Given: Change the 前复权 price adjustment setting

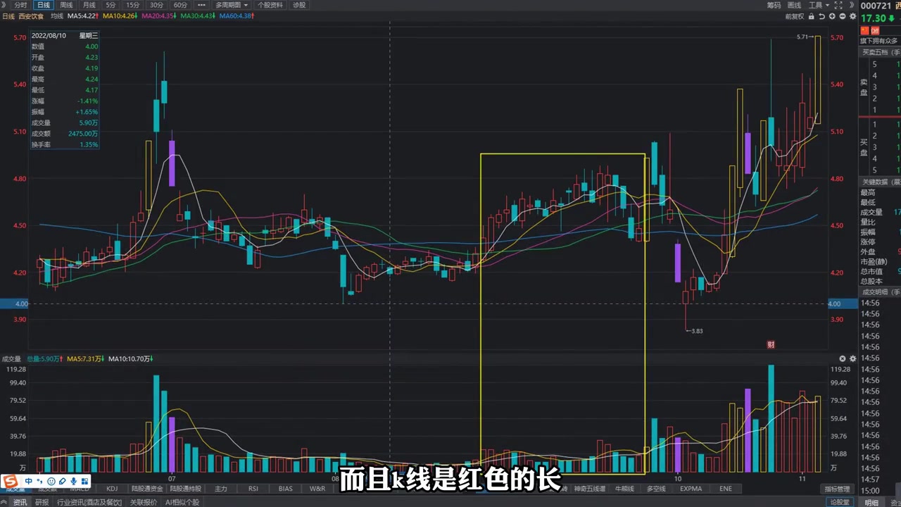Looking at the screenshot, I should [793, 15].
